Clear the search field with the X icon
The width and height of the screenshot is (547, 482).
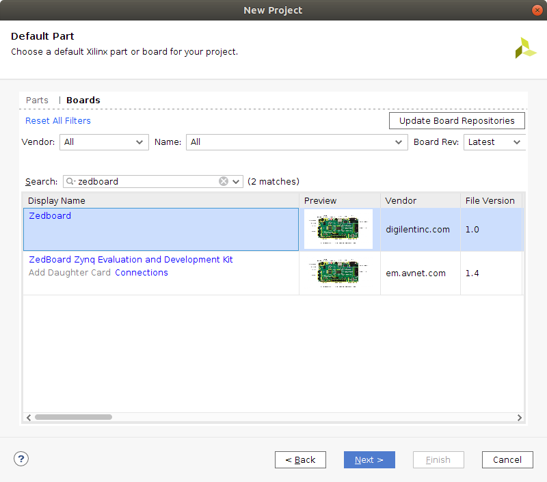[x=224, y=181]
